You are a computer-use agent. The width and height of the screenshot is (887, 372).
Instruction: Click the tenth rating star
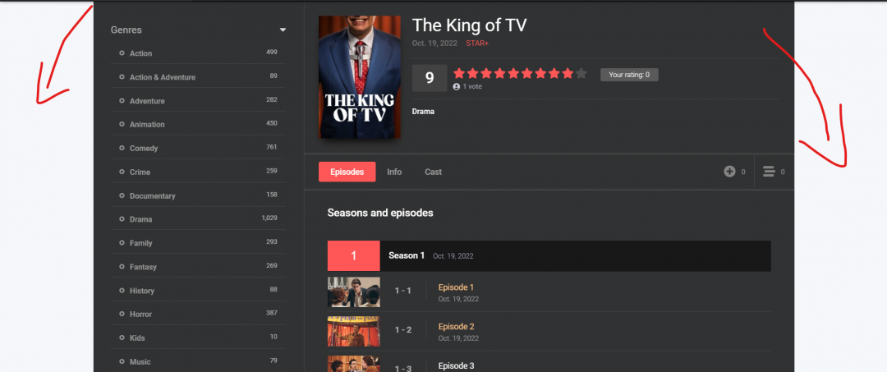click(x=581, y=73)
